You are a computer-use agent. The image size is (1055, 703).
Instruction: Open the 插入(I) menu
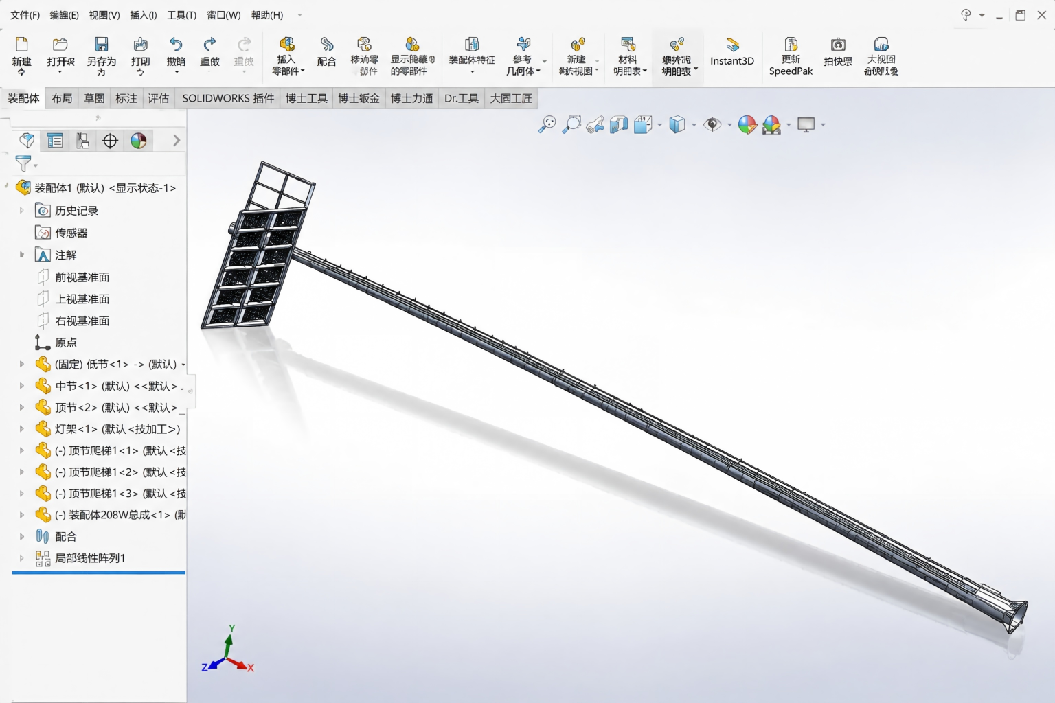[x=144, y=15]
